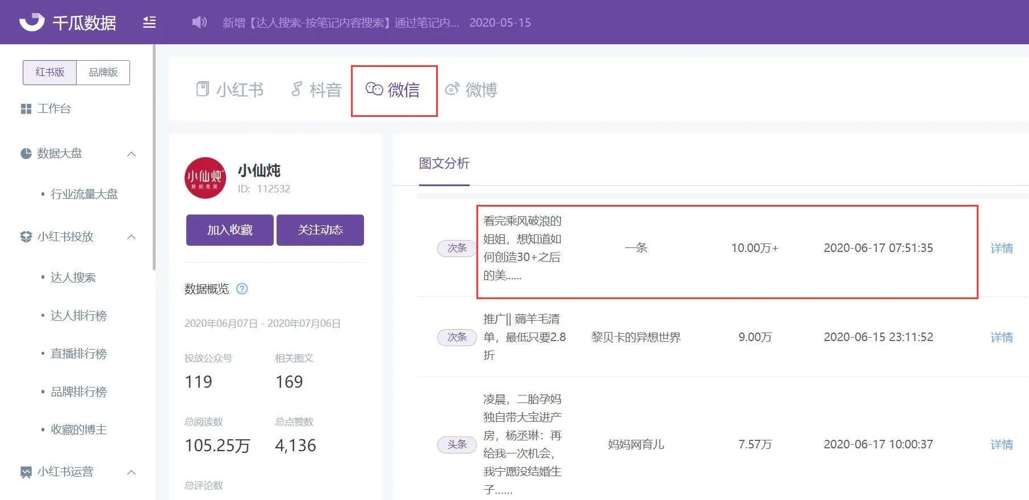The width and height of the screenshot is (1029, 500).
Task: Click the publish time 2020-06-15 23:11:52
Action: pyautogui.click(x=879, y=337)
